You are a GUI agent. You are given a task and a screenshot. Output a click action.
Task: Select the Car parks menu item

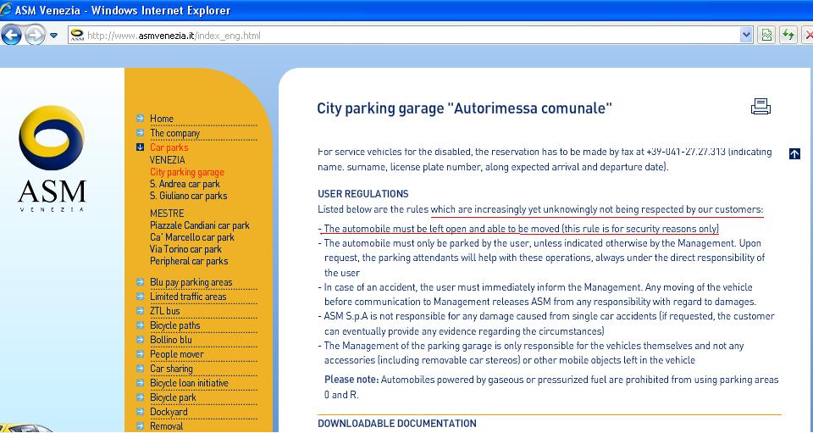tap(169, 147)
